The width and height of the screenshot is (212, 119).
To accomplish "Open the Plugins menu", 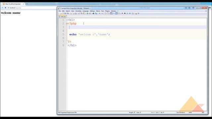I will point(107,11).
